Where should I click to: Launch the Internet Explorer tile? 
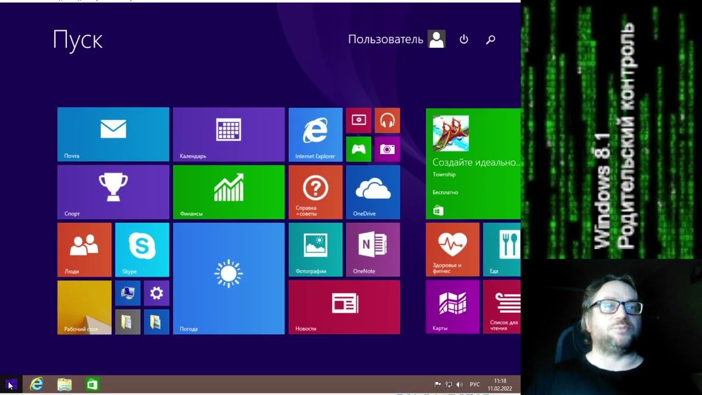[x=315, y=134]
